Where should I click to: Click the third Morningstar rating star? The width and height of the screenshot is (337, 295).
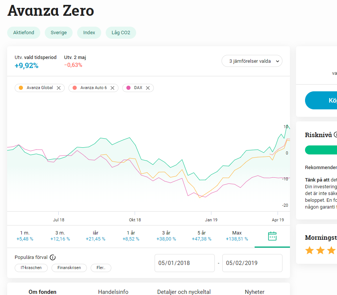coord(331,250)
